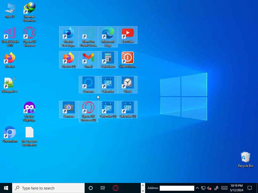Open the touch keyboard tray icon

224,188
